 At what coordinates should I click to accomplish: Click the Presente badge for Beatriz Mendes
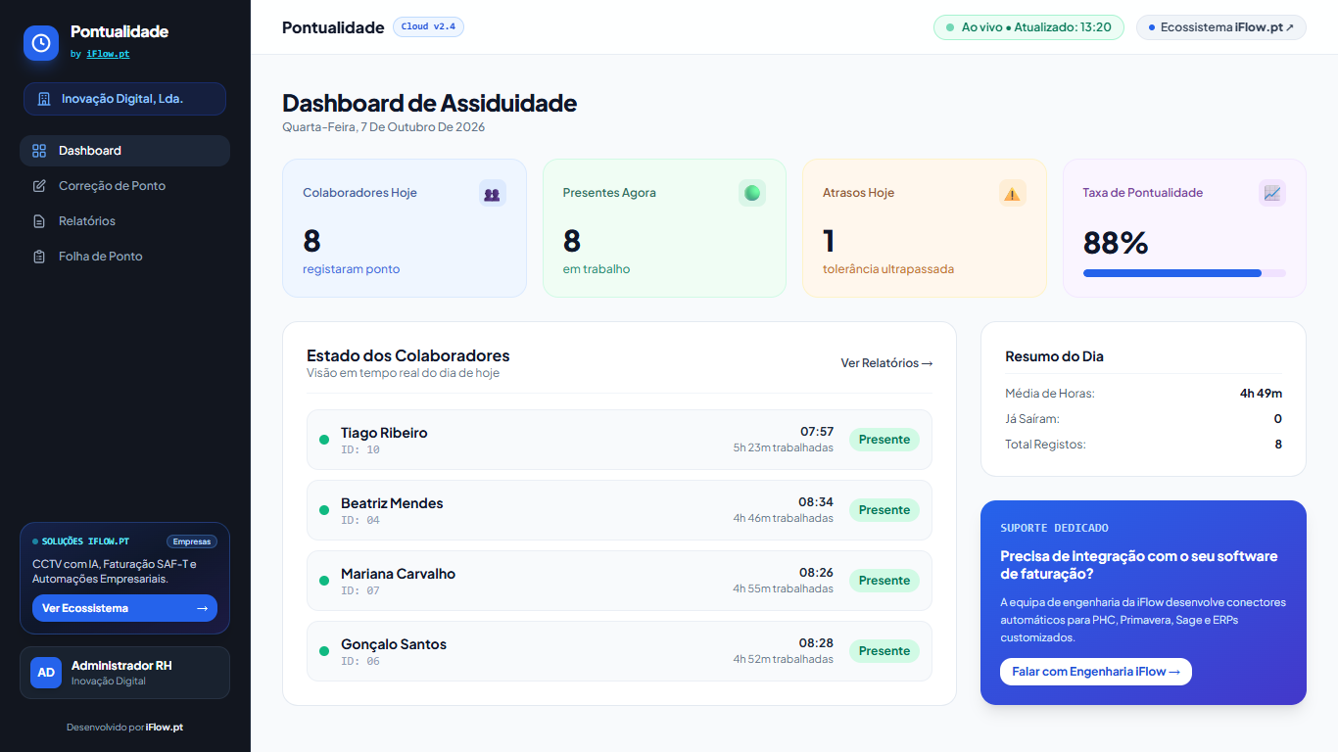pos(884,510)
